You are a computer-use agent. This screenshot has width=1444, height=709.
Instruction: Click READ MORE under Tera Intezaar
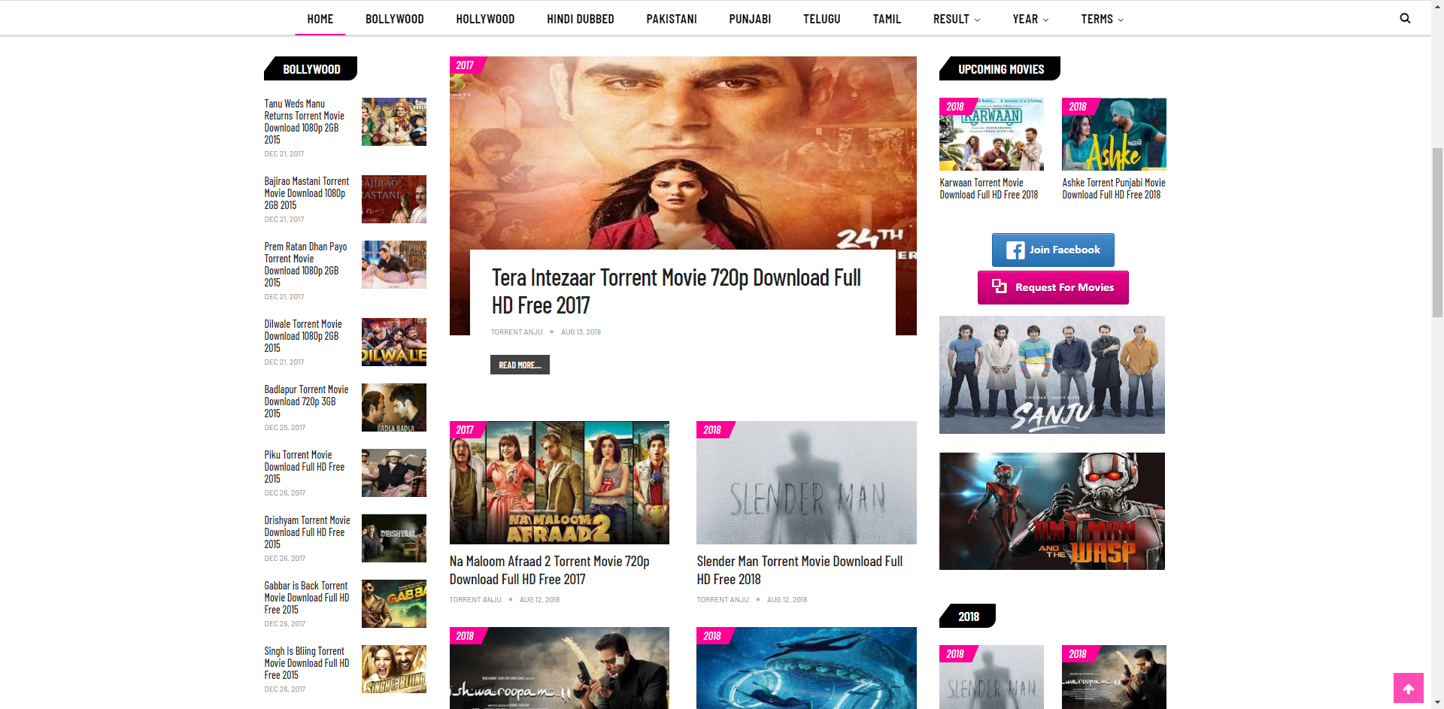[520, 365]
